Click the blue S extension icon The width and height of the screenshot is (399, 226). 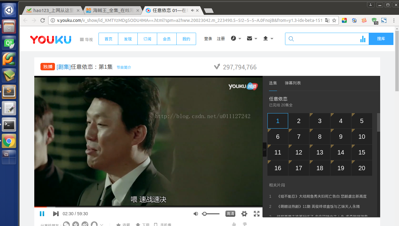point(384,20)
